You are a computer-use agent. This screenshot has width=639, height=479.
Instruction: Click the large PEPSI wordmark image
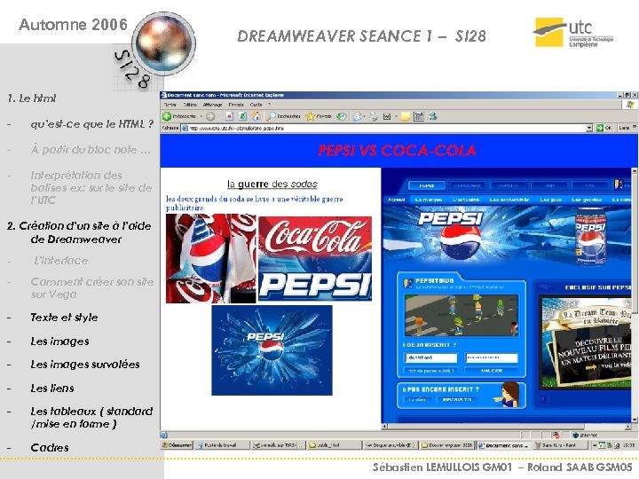coord(315,284)
